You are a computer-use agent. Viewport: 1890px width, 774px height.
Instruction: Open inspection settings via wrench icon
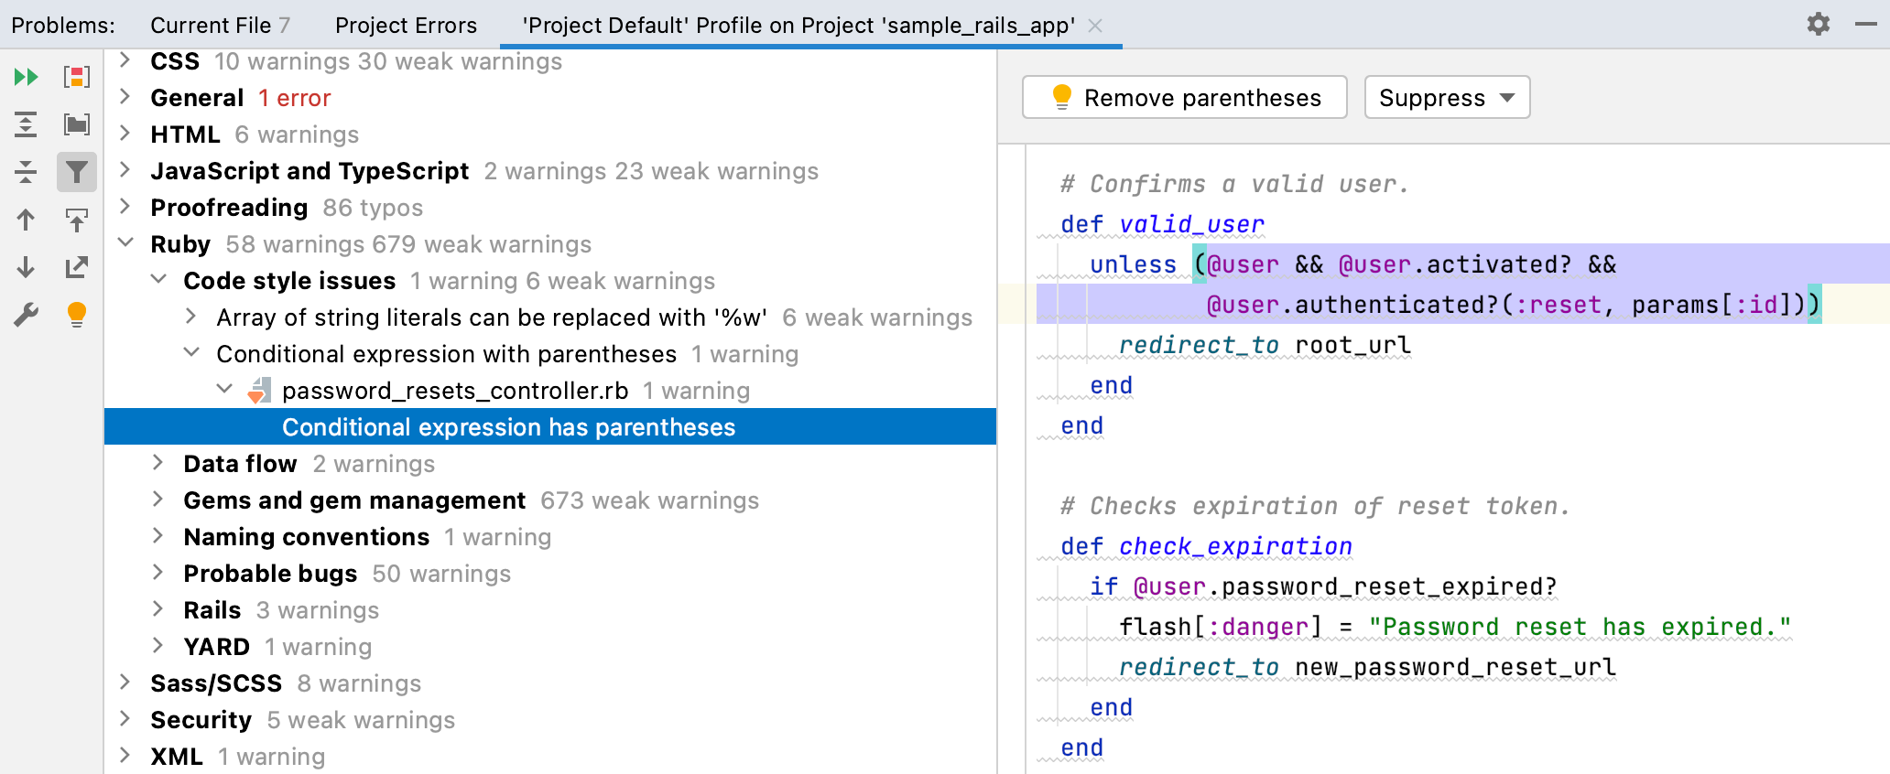(x=26, y=315)
